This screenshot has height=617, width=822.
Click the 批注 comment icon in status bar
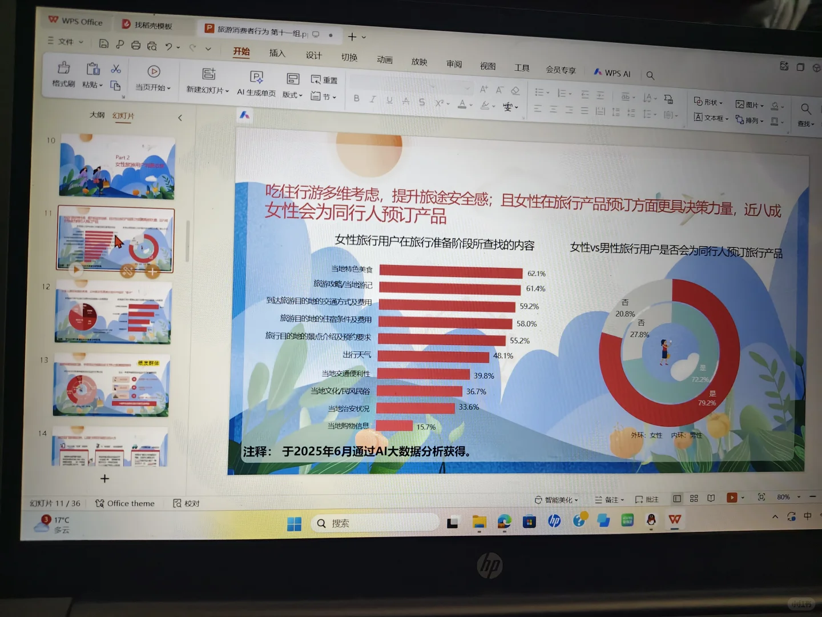(x=648, y=499)
